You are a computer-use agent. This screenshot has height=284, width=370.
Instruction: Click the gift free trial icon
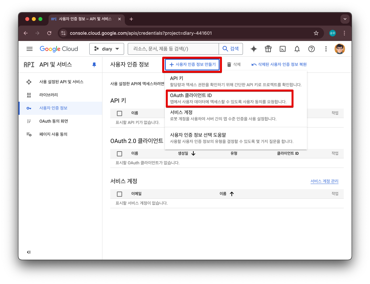tap(268, 49)
